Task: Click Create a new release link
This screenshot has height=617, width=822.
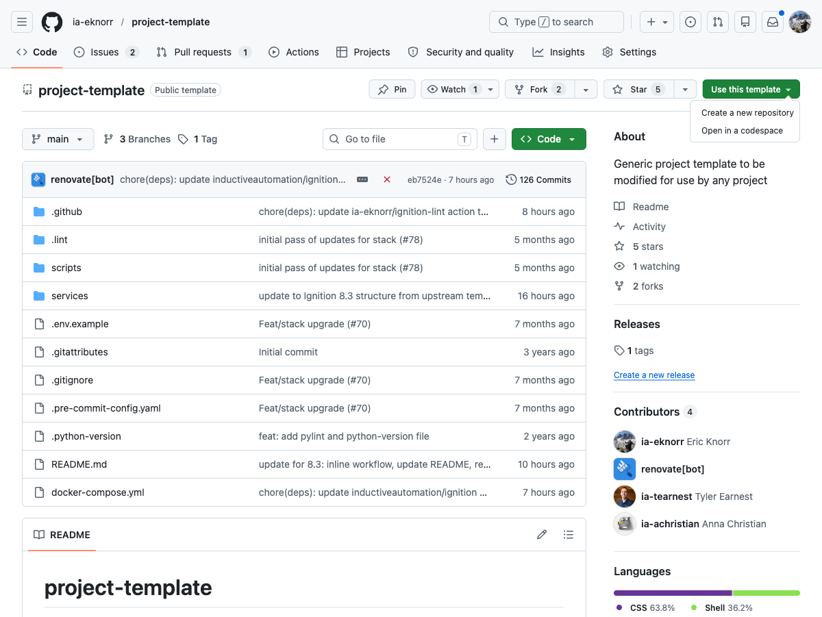Action: [654, 375]
